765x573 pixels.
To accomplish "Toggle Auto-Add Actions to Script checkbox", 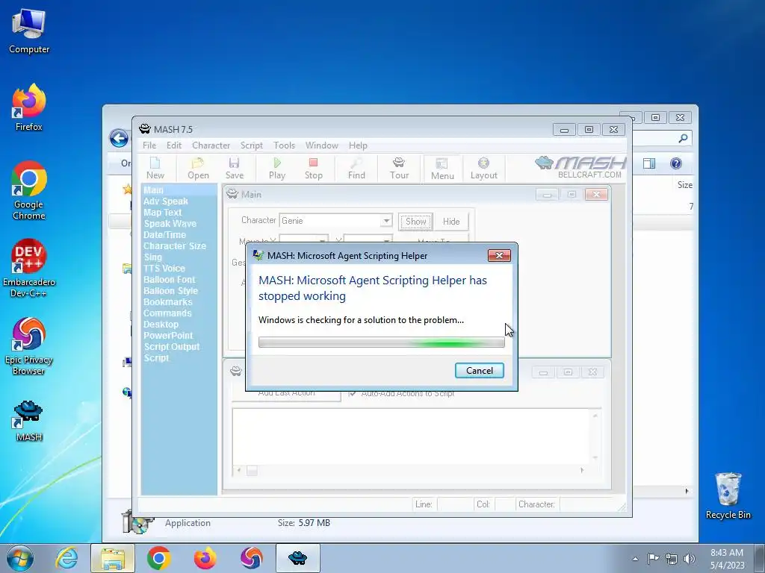I will (353, 393).
